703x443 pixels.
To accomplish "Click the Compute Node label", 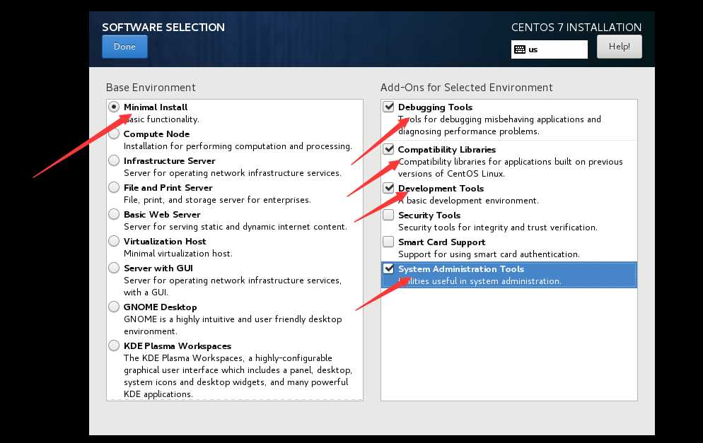I will point(156,134).
